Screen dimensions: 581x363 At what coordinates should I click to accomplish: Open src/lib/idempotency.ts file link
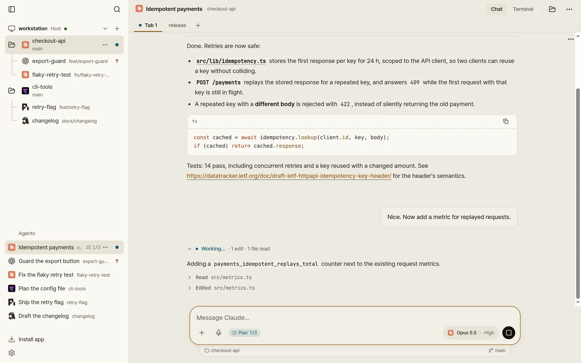231,61
